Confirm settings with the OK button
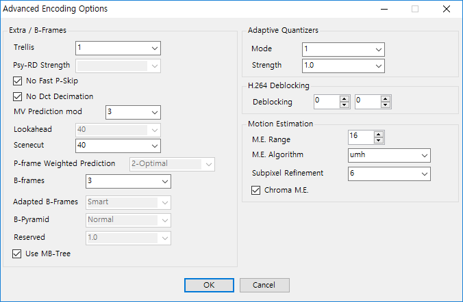 [x=209, y=285]
